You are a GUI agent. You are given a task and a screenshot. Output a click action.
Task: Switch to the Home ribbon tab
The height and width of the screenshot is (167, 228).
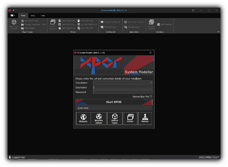tap(23, 15)
